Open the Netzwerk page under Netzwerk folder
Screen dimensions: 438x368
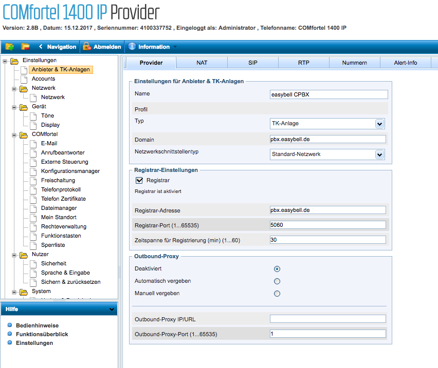pos(53,97)
